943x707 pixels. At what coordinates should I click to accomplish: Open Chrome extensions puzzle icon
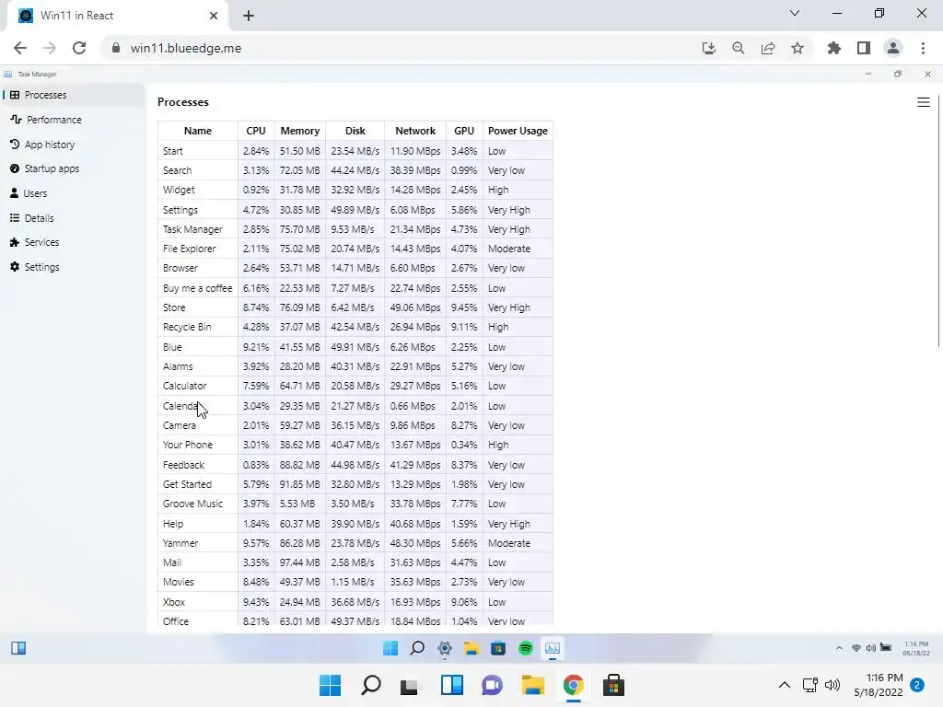point(833,48)
